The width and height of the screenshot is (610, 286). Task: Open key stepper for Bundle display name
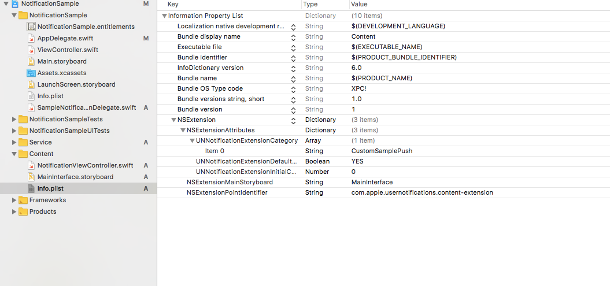(293, 37)
